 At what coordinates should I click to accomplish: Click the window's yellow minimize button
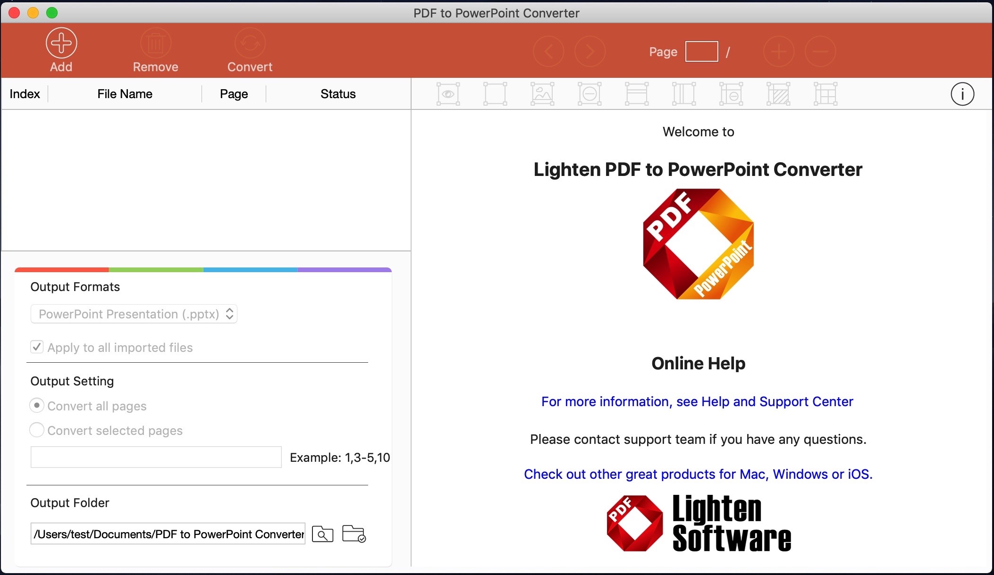[33, 13]
